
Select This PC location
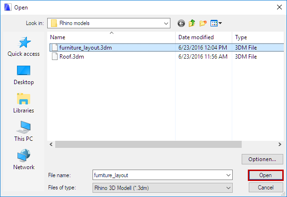point(24,131)
